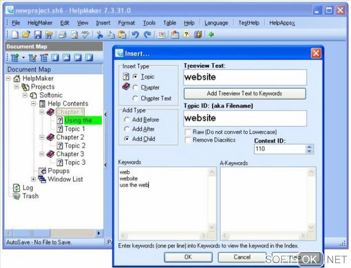Viewport: 351px width, 268px height.
Task: Increase Context ID with the up spinner
Action: click(x=309, y=147)
